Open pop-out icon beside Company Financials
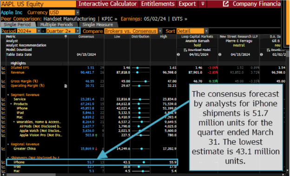Screen dimensions: 290x176 [x=226, y=4]
